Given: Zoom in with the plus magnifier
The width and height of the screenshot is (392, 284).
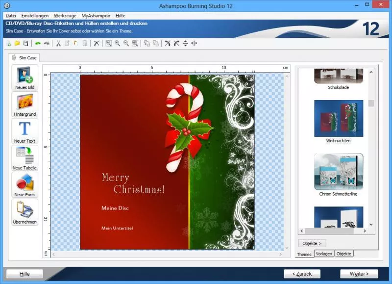Looking at the screenshot, I should 117,43.
